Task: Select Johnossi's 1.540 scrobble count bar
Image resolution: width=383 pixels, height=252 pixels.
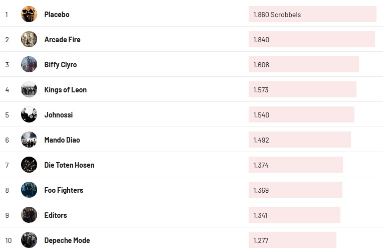Action: 301,115
